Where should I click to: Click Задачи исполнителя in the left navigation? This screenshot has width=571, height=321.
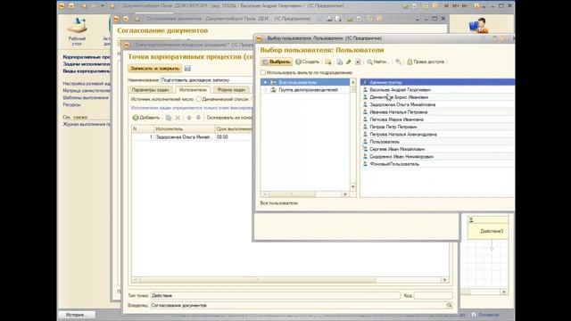(x=86, y=64)
